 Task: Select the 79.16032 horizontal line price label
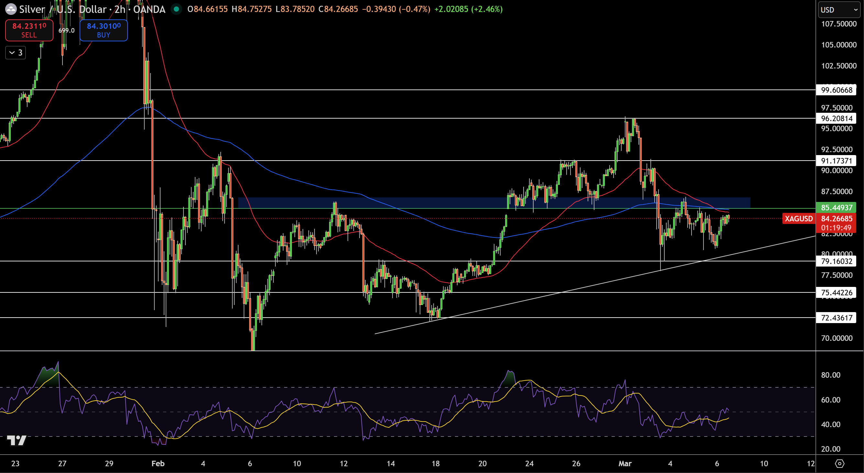[x=836, y=261]
